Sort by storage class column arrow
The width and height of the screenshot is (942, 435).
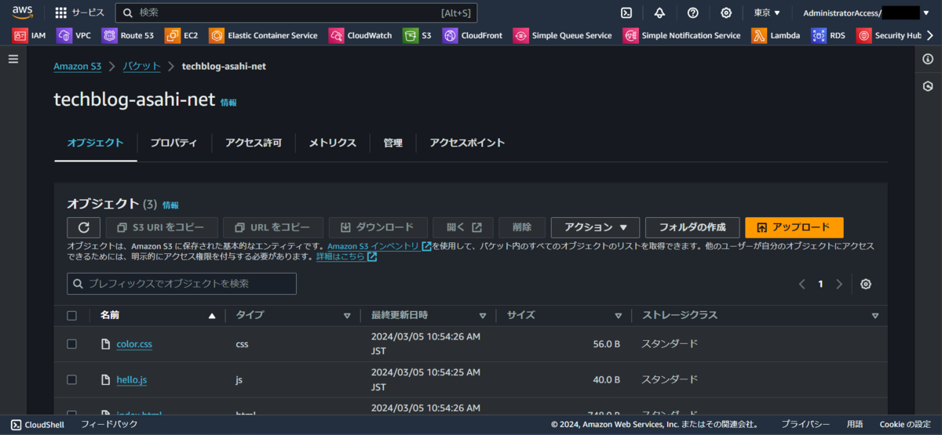click(875, 316)
